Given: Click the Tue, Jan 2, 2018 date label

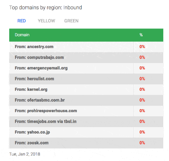Looking at the screenshot, I should tap(25, 154).
